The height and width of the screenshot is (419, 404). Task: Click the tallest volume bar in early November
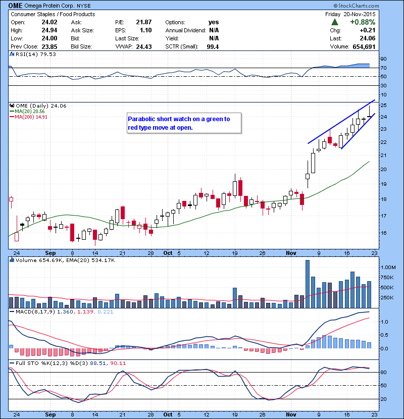[x=308, y=284]
